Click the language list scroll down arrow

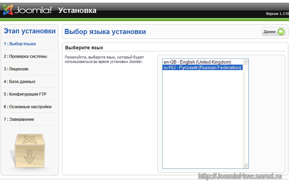click(245, 165)
